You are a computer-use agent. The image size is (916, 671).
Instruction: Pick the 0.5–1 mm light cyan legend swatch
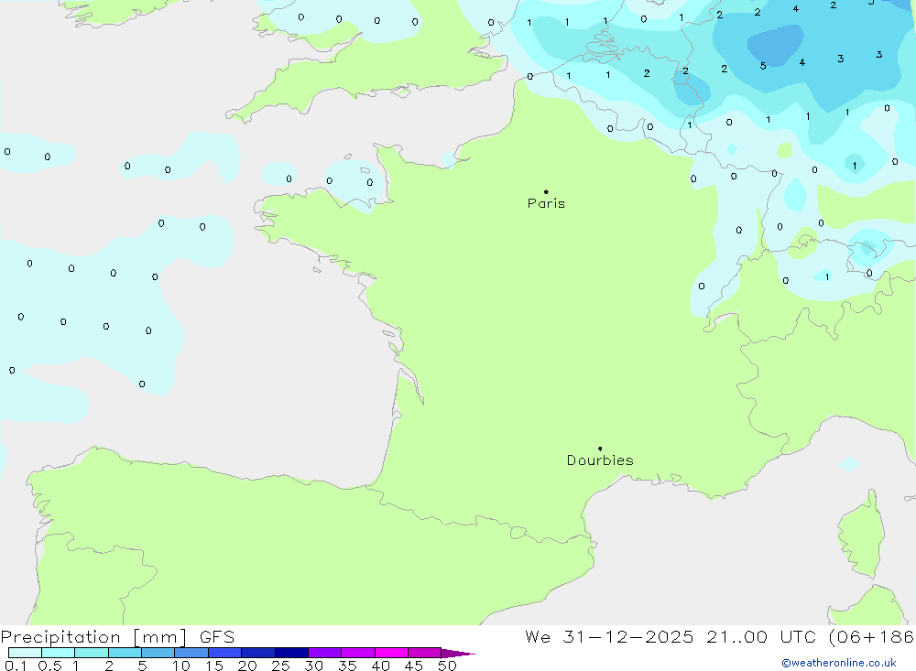click(58, 653)
